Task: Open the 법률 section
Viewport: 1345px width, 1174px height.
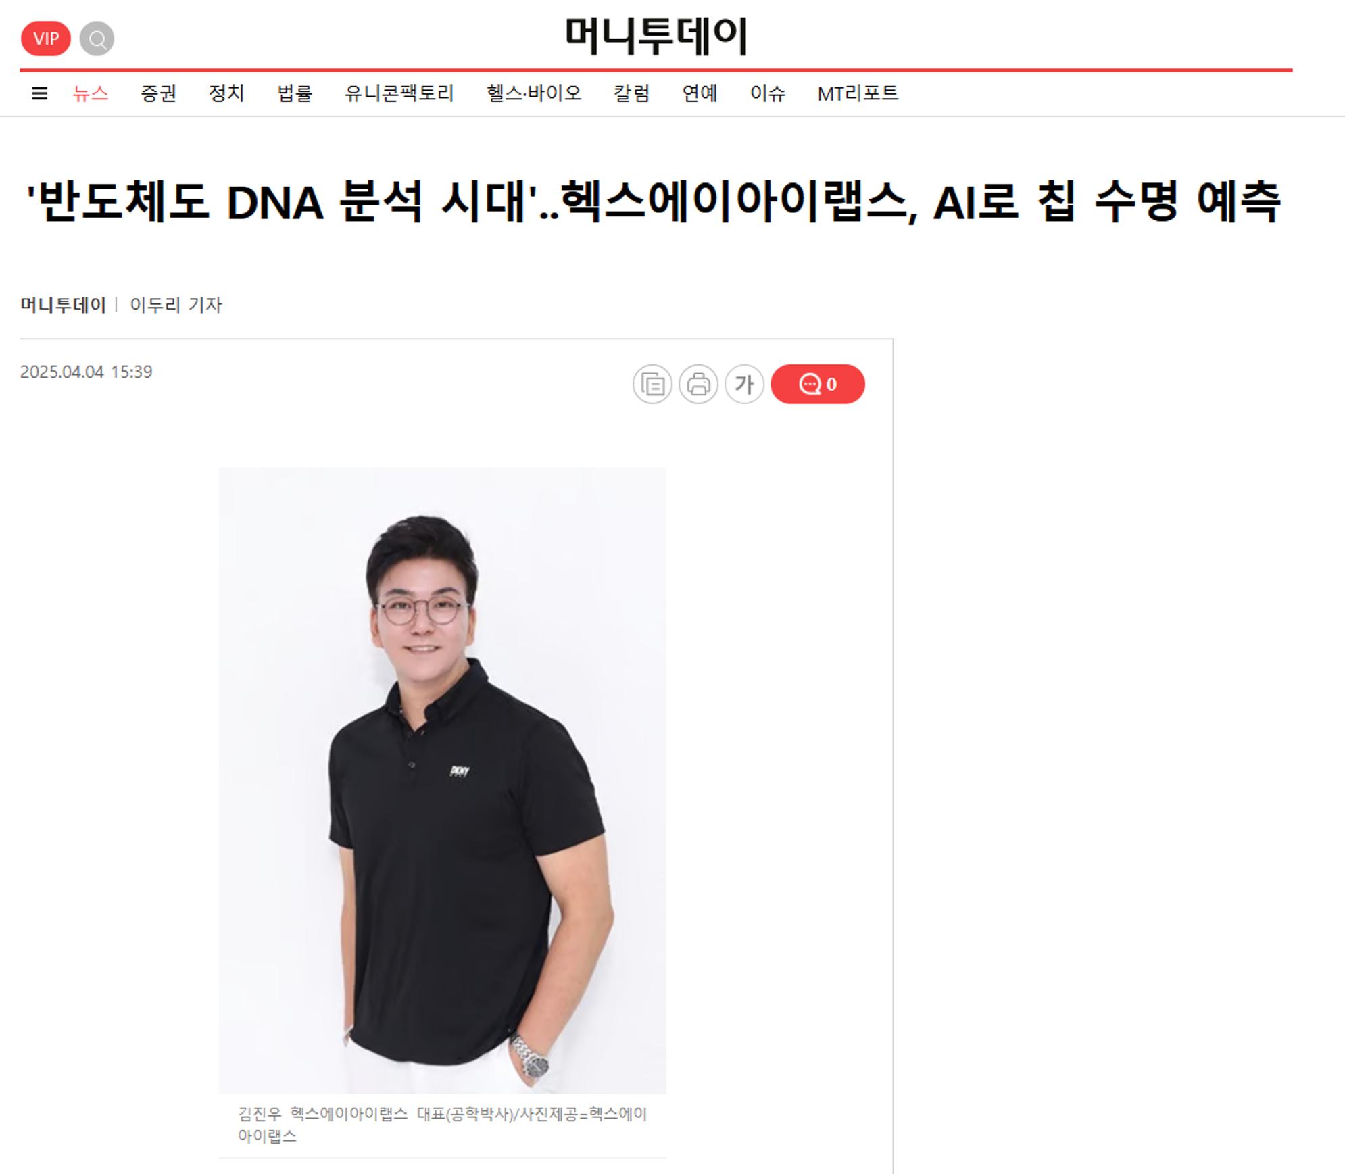Action: 295,93
